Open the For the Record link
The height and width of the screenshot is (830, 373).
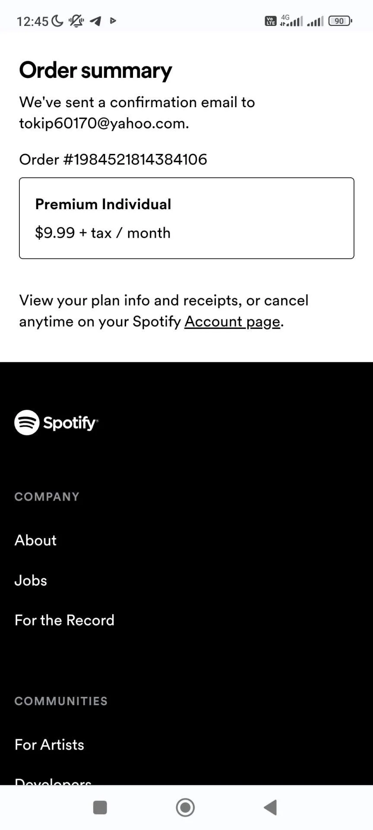click(64, 620)
